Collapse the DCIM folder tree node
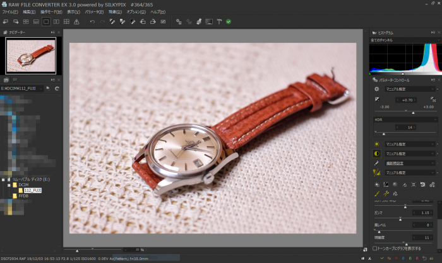The width and height of the screenshot is (442, 263). (9, 185)
